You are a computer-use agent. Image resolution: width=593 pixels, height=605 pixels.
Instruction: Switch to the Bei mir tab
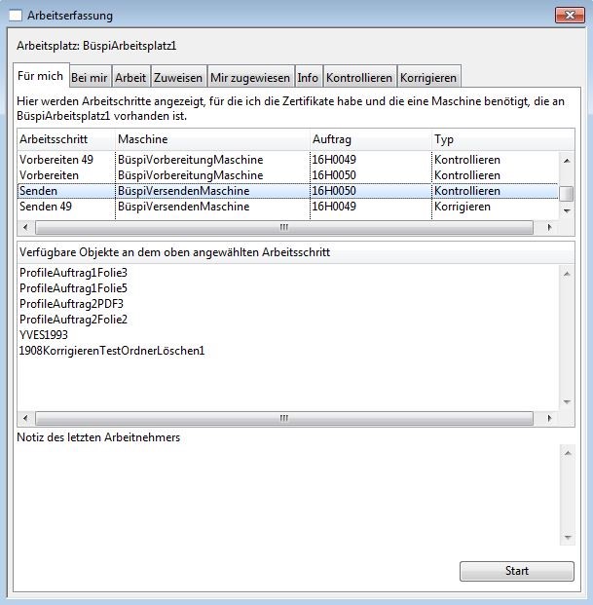pyautogui.click(x=89, y=78)
